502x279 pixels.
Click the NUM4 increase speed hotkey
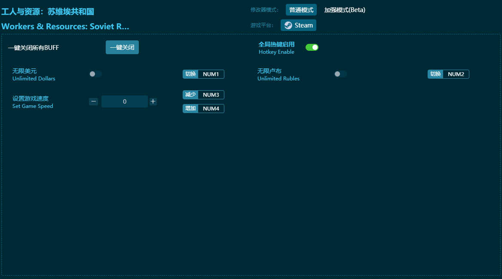coord(211,108)
